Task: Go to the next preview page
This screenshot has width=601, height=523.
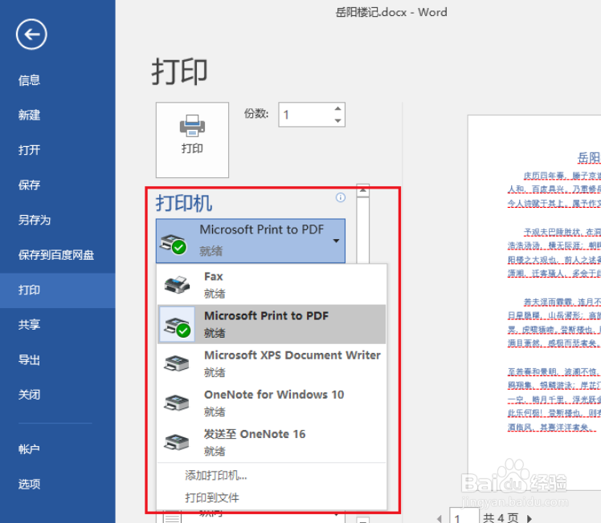Action: click(529, 518)
